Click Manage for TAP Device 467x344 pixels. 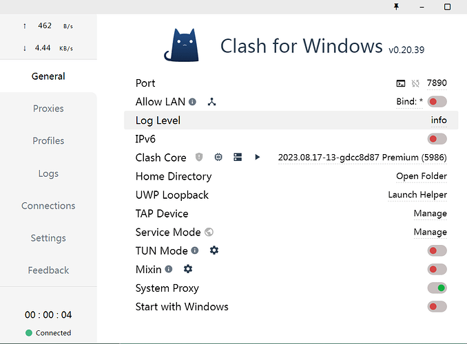[x=430, y=213]
